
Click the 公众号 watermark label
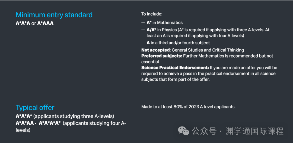point(204,131)
